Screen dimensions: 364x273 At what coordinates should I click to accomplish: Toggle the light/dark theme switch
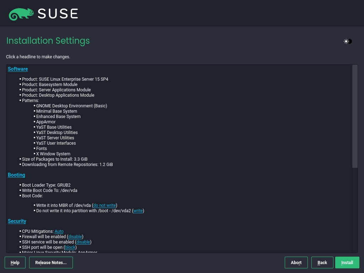coord(348,41)
